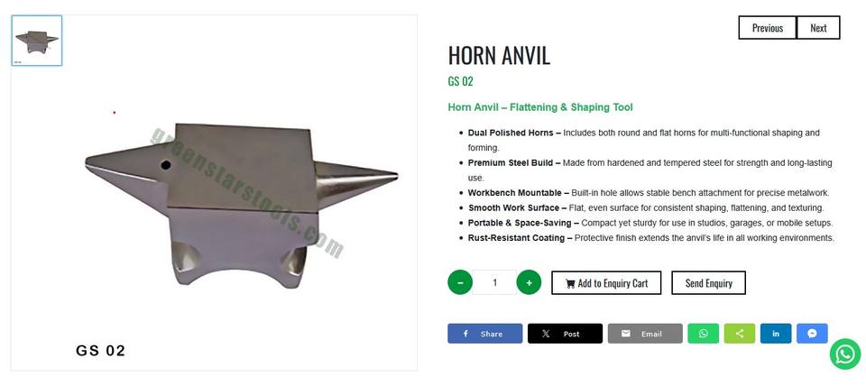Screen dimensions: 866x386
Task: Go to the Next product
Action: (x=818, y=28)
